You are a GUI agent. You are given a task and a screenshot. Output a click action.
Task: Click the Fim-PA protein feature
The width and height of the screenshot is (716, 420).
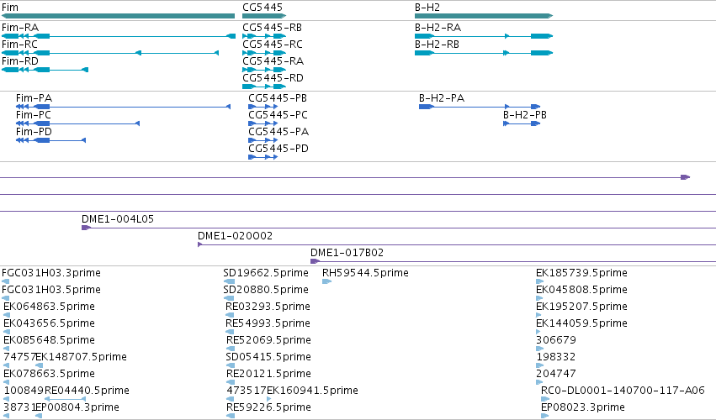pyautogui.click(x=123, y=107)
